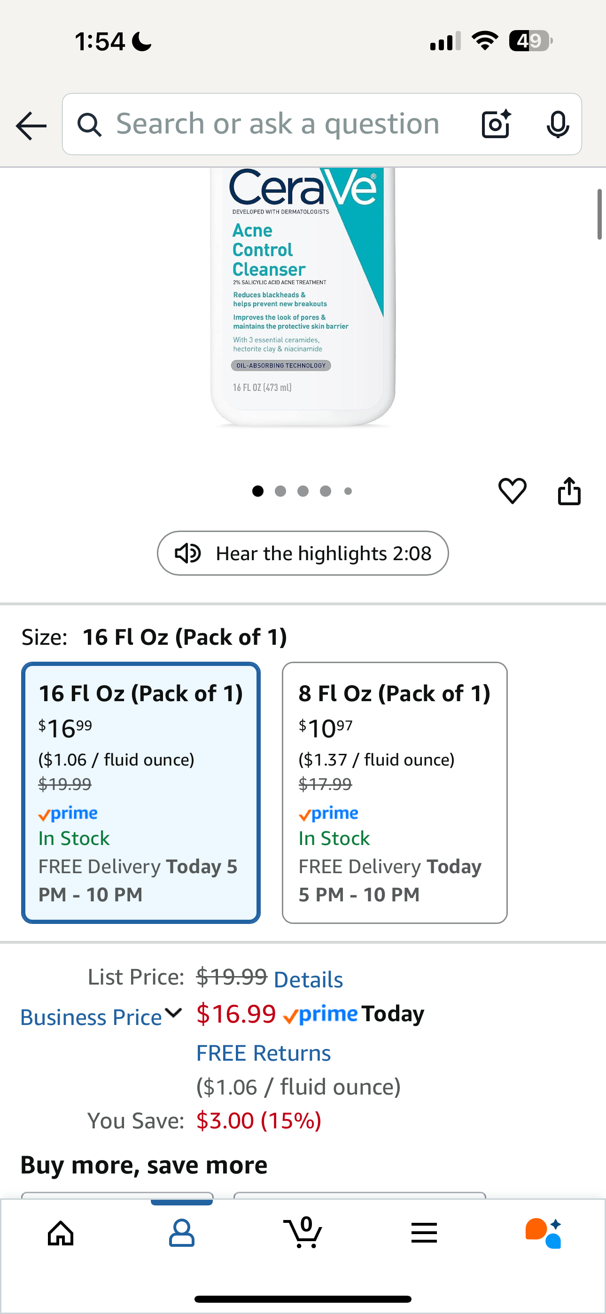
Task: Jump to the fourth image carousel dot
Action: pyautogui.click(x=326, y=491)
